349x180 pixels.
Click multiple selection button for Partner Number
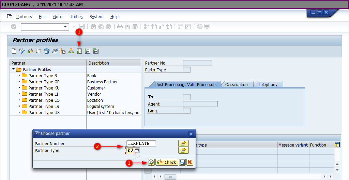click(183, 143)
